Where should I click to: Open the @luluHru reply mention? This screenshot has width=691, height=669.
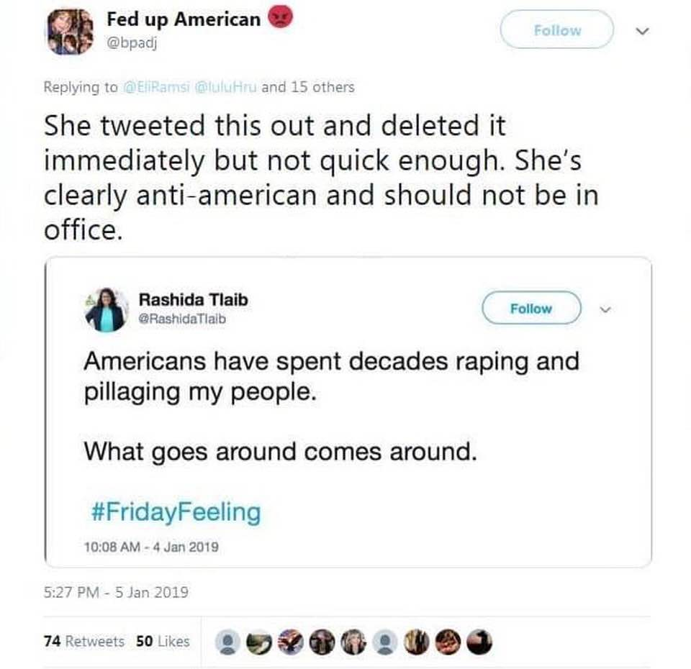225,87
